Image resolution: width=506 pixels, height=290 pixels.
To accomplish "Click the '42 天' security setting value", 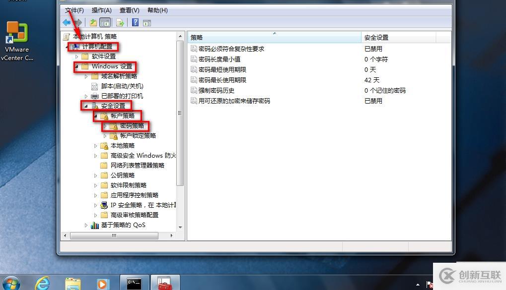I will click(372, 80).
